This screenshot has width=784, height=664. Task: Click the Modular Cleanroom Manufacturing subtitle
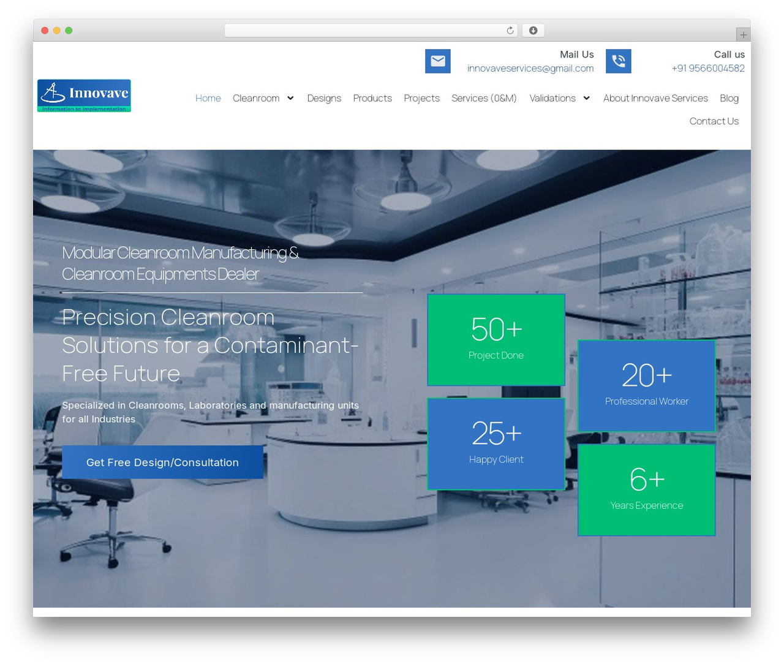click(x=181, y=263)
